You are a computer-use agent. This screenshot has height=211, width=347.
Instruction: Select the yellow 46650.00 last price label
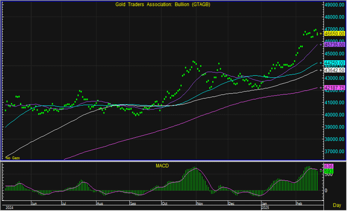(334, 34)
